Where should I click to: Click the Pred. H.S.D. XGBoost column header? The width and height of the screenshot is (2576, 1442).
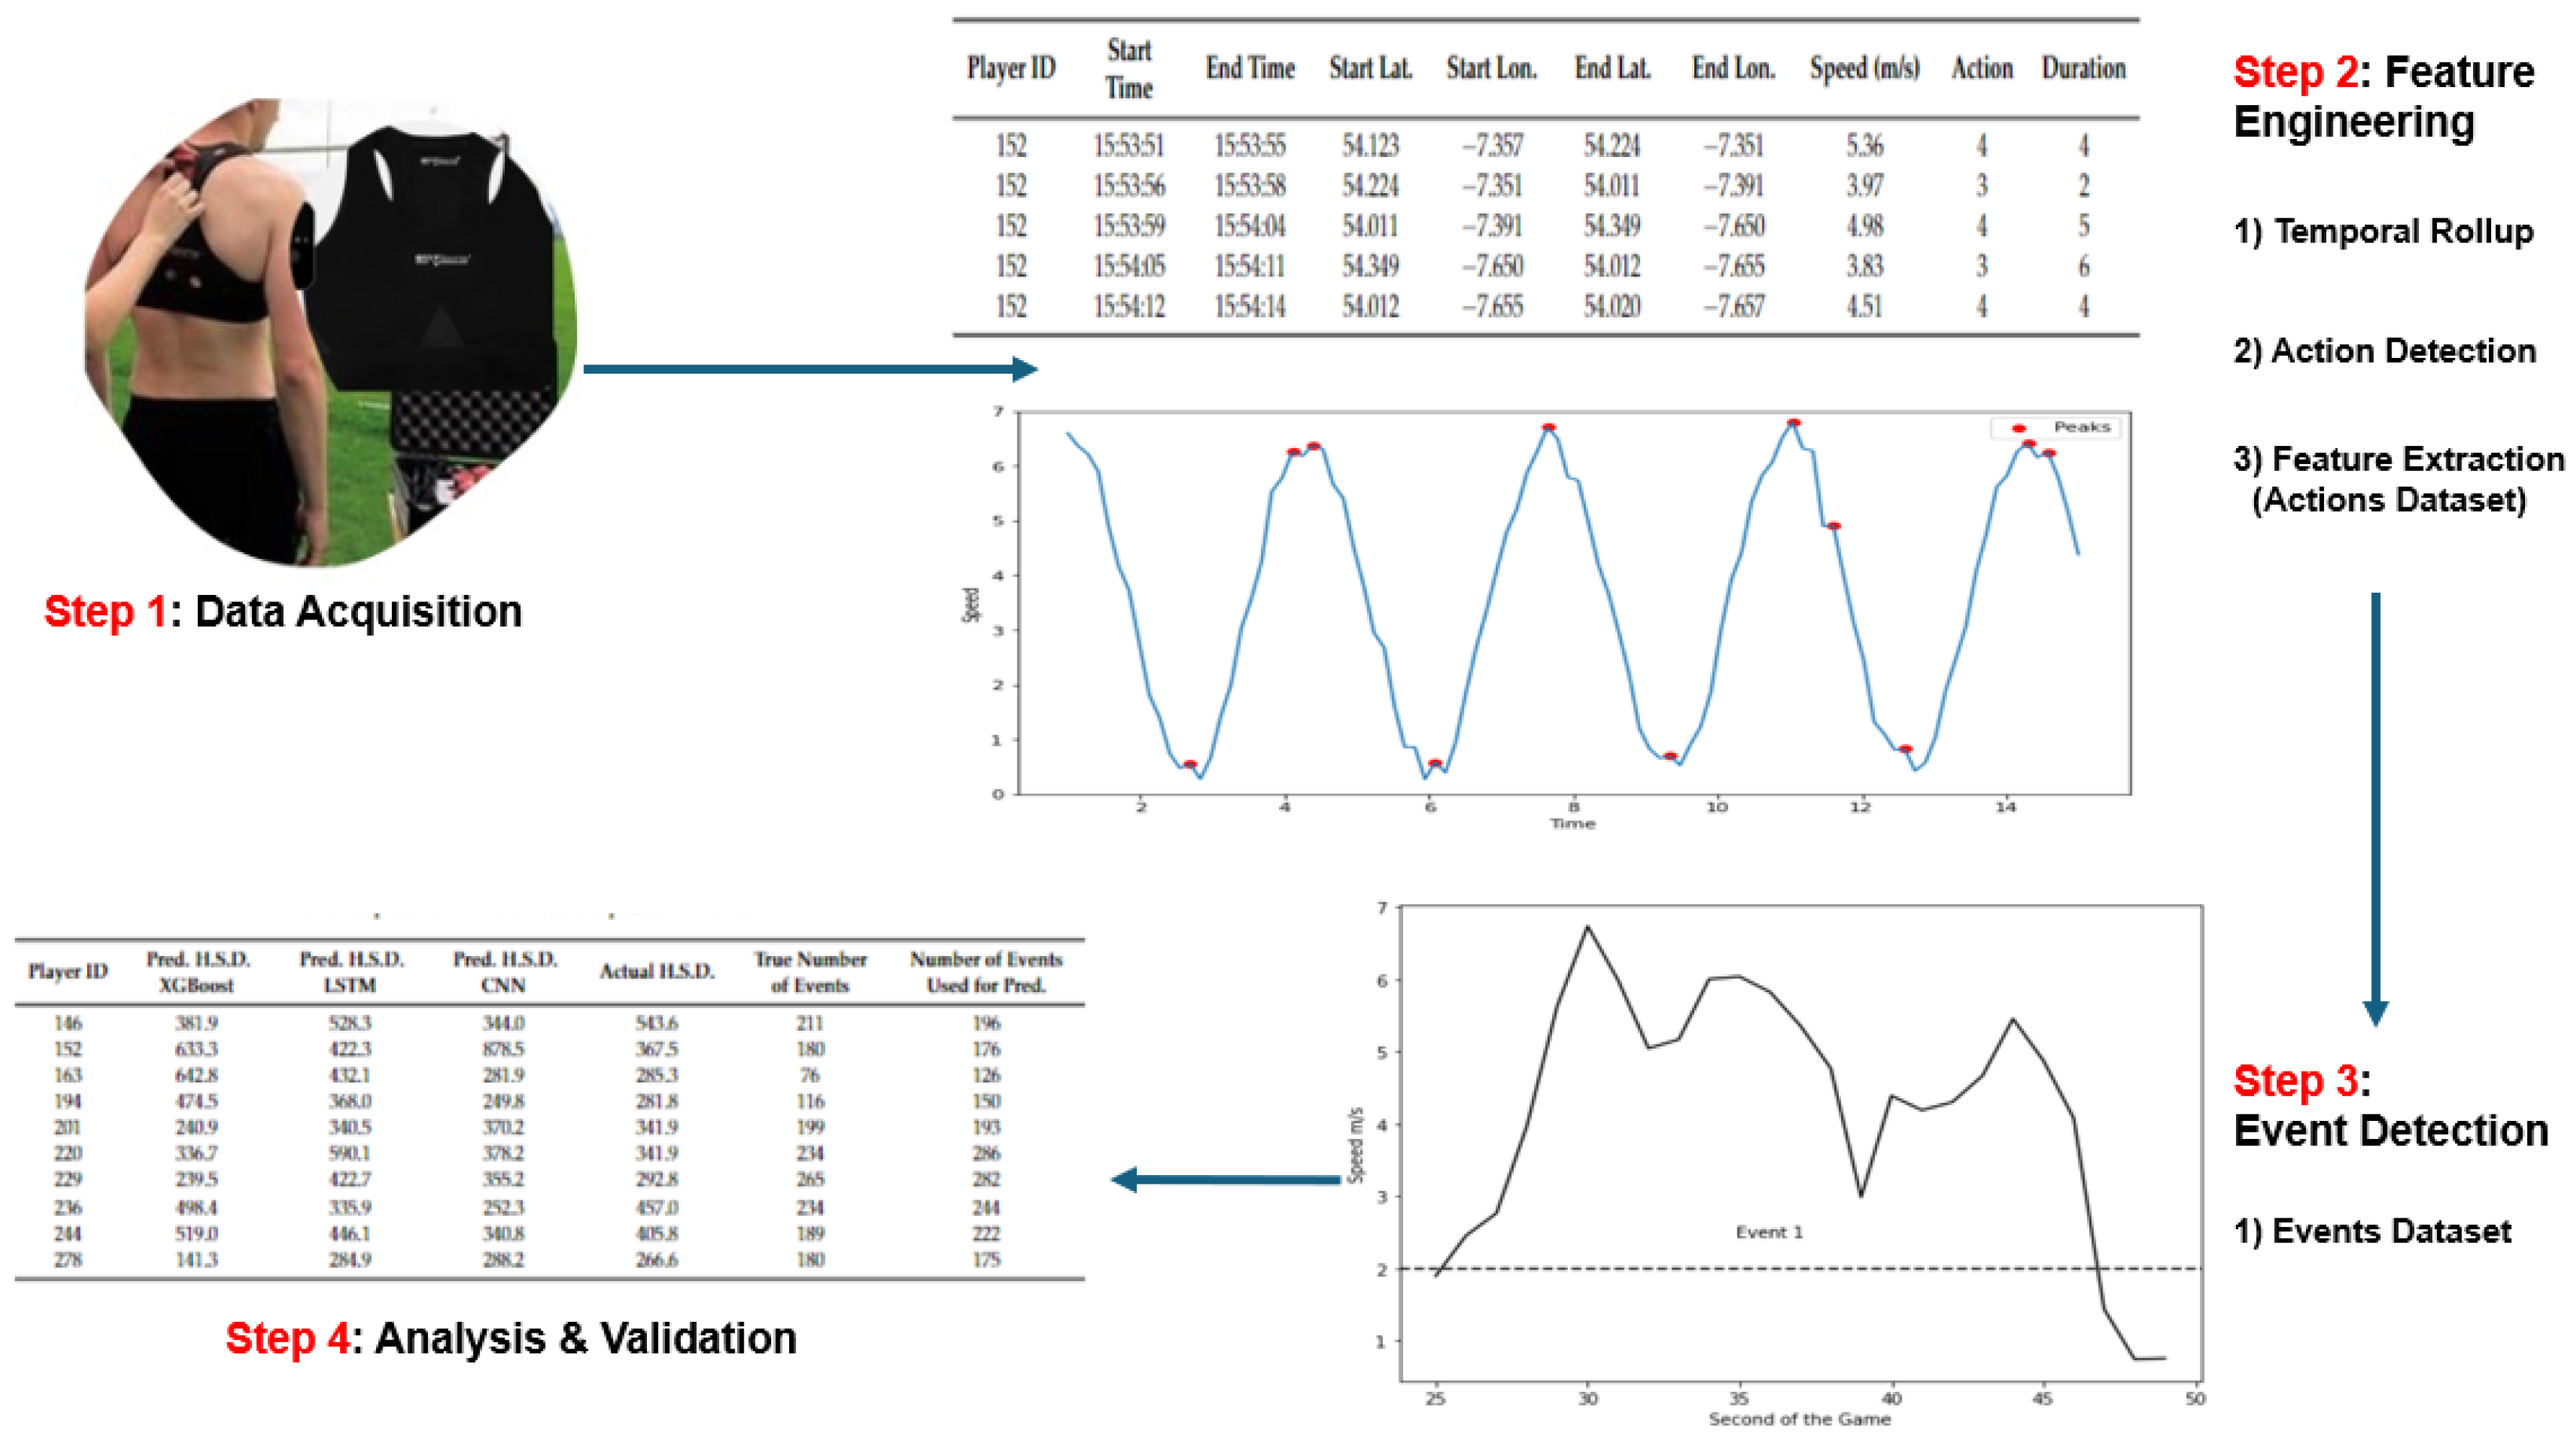(x=197, y=972)
